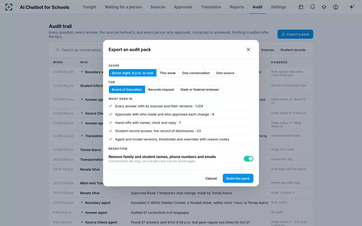Switch to the Translation tab
This screenshot has height=226, width=362.
point(211,7)
